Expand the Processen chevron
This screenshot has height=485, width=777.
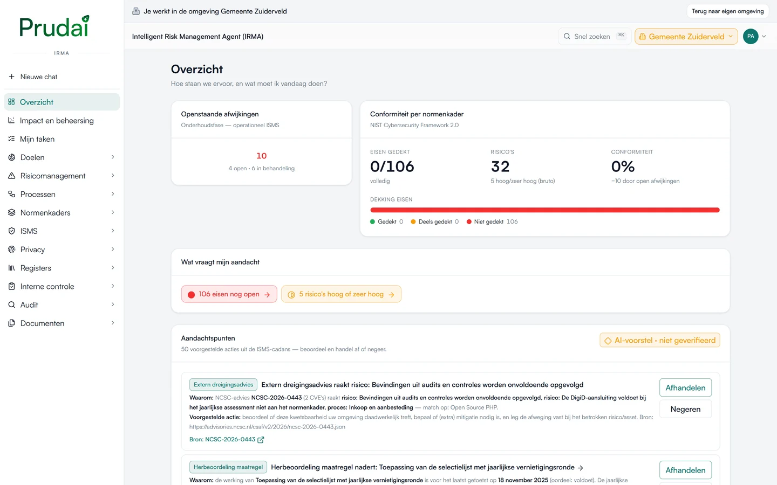[113, 194]
